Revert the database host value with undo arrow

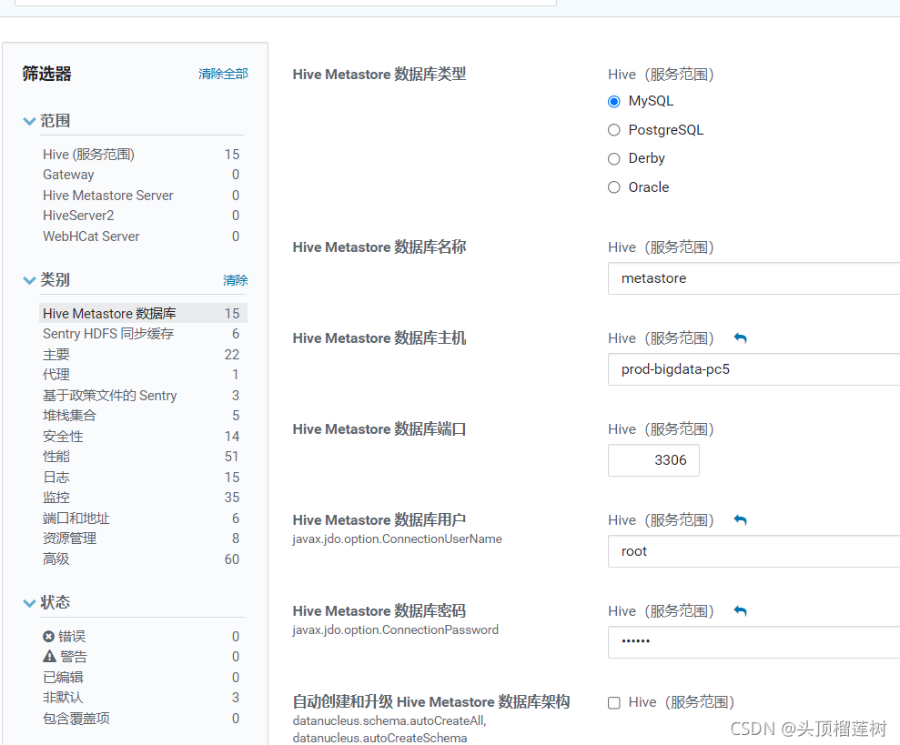click(x=741, y=338)
